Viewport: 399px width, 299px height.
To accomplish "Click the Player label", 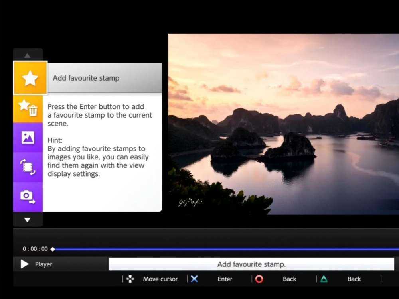I will (x=43, y=264).
